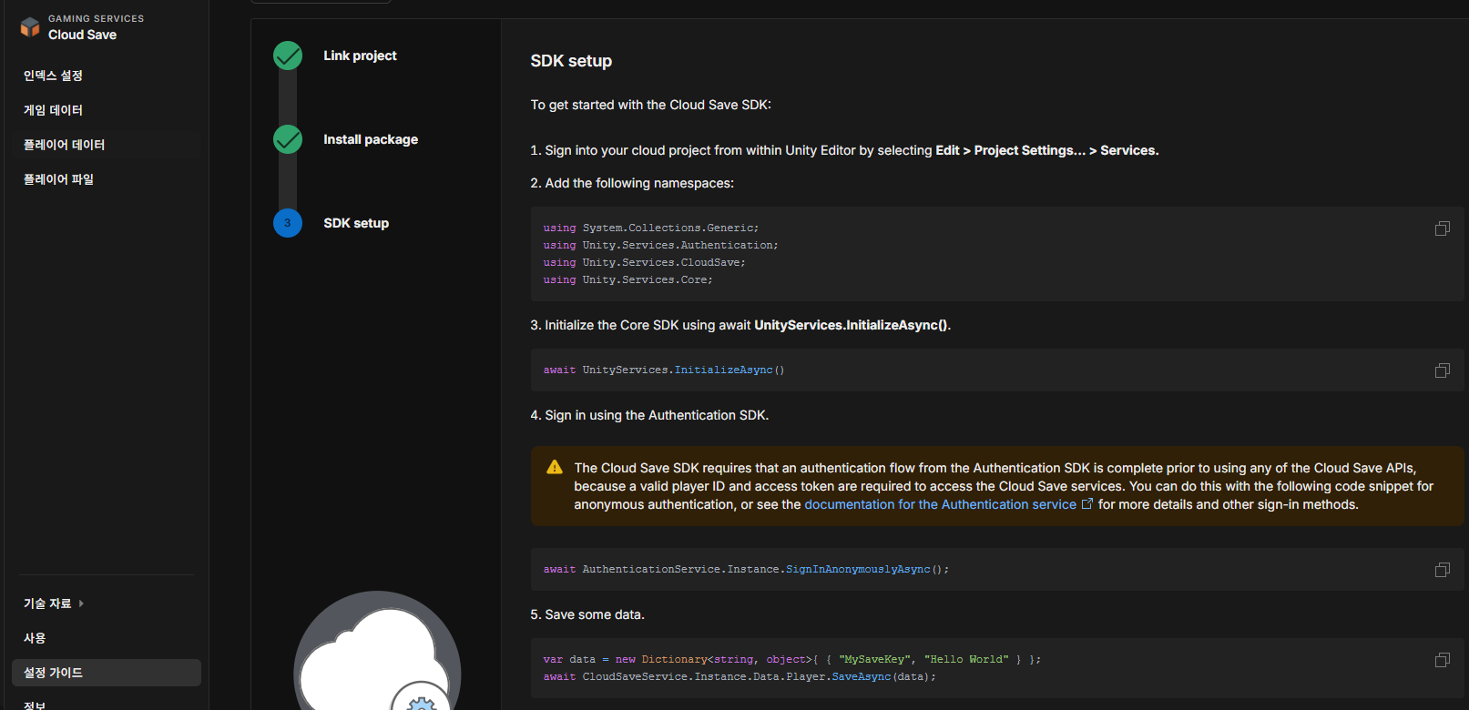
Task: Go to Install package step
Action: pos(371,139)
